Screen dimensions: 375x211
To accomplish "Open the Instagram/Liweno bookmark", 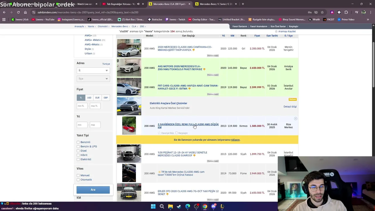I will pyautogui.click(x=71, y=20).
